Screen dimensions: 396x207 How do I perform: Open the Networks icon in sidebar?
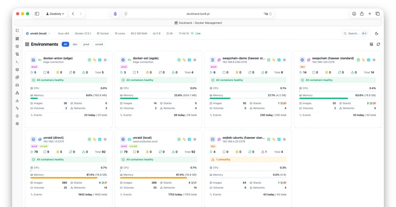click(x=17, y=93)
